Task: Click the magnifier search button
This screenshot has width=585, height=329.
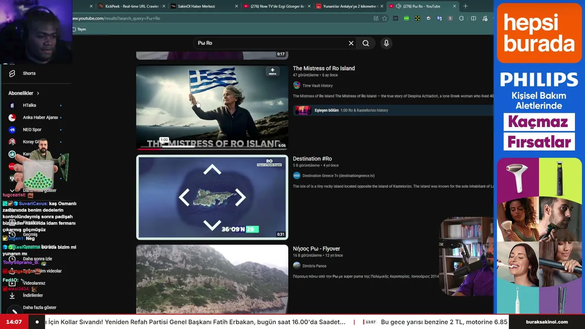Action: coord(366,43)
